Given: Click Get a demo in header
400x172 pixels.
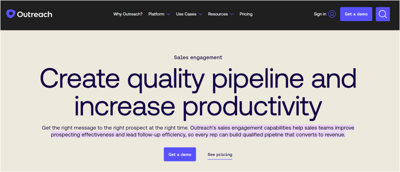Looking at the screenshot, I should pyautogui.click(x=356, y=14).
